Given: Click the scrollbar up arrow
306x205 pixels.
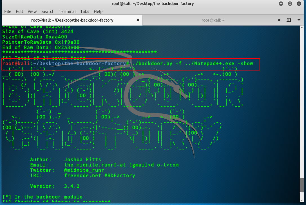Looking at the screenshot, I should [302, 28].
